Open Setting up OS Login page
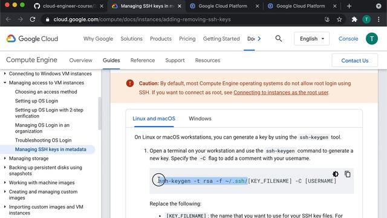 pyautogui.click(x=36, y=101)
